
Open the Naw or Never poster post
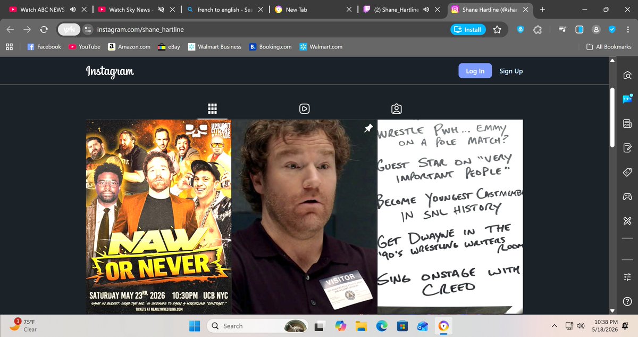click(x=158, y=217)
